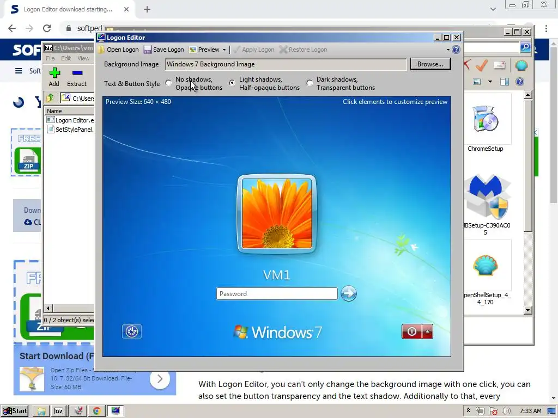The height and width of the screenshot is (418, 558).
Task: Click the teal shell icon in toolbar
Action: (x=521, y=65)
